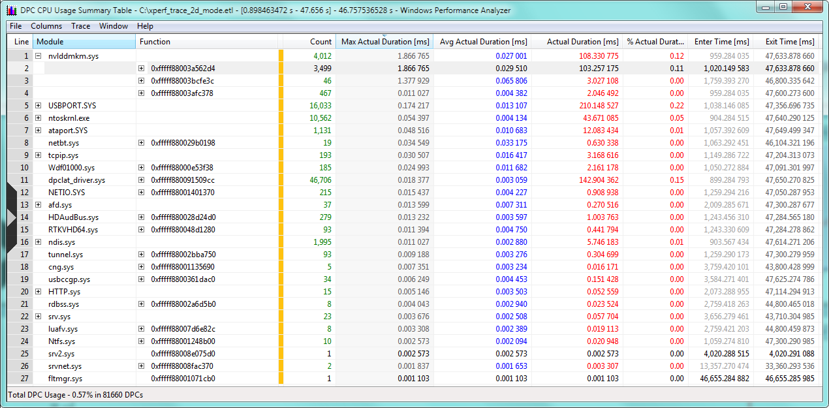Click exit time 46,655.285 985
Screen dimensions: 829x408
tap(790, 379)
